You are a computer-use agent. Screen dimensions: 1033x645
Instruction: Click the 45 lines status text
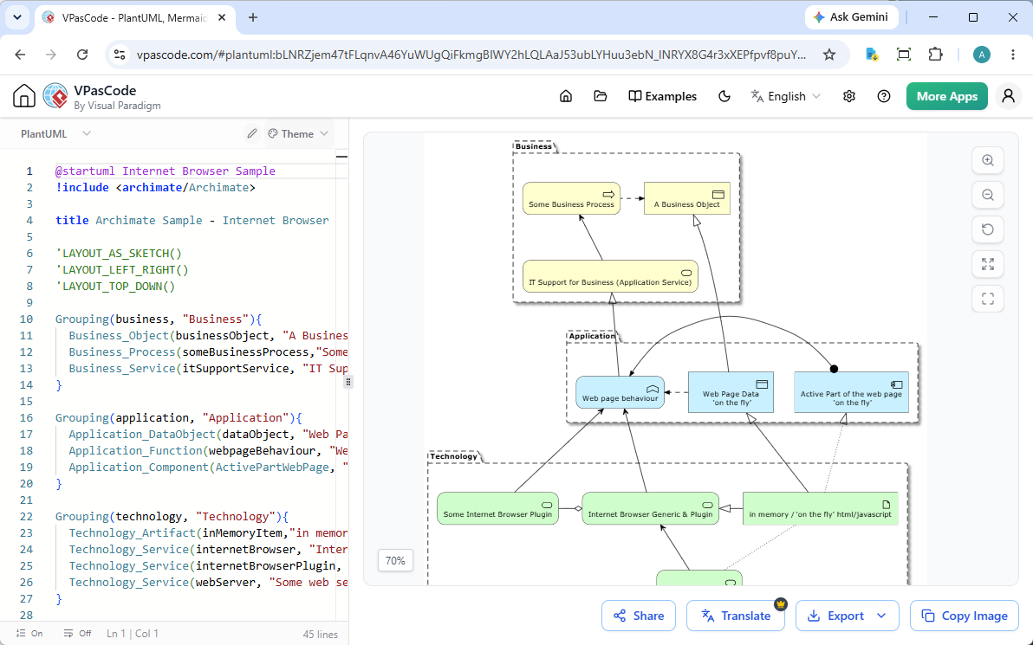[320, 635]
